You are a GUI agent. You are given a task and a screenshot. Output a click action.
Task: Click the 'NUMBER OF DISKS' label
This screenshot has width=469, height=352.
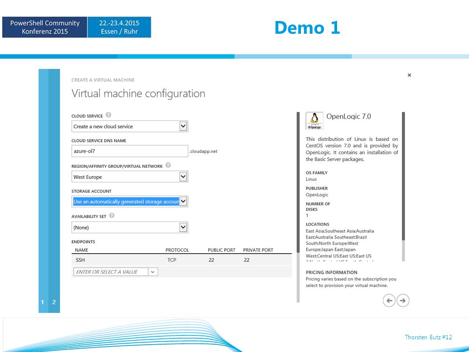click(318, 206)
